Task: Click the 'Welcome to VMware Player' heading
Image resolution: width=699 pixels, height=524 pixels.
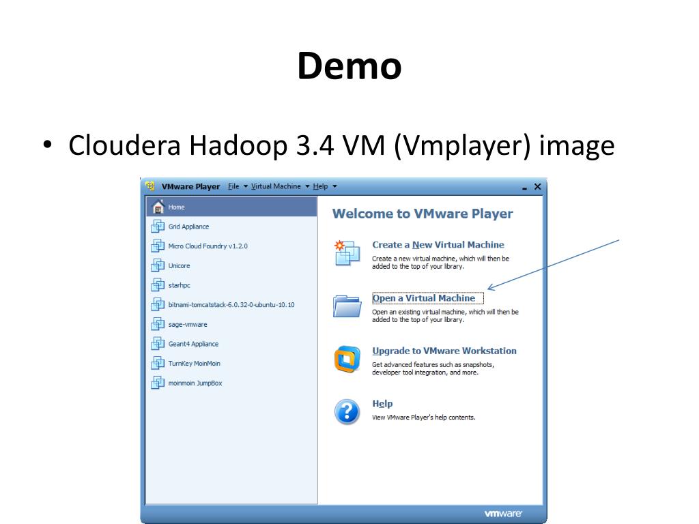Action: tap(423, 214)
